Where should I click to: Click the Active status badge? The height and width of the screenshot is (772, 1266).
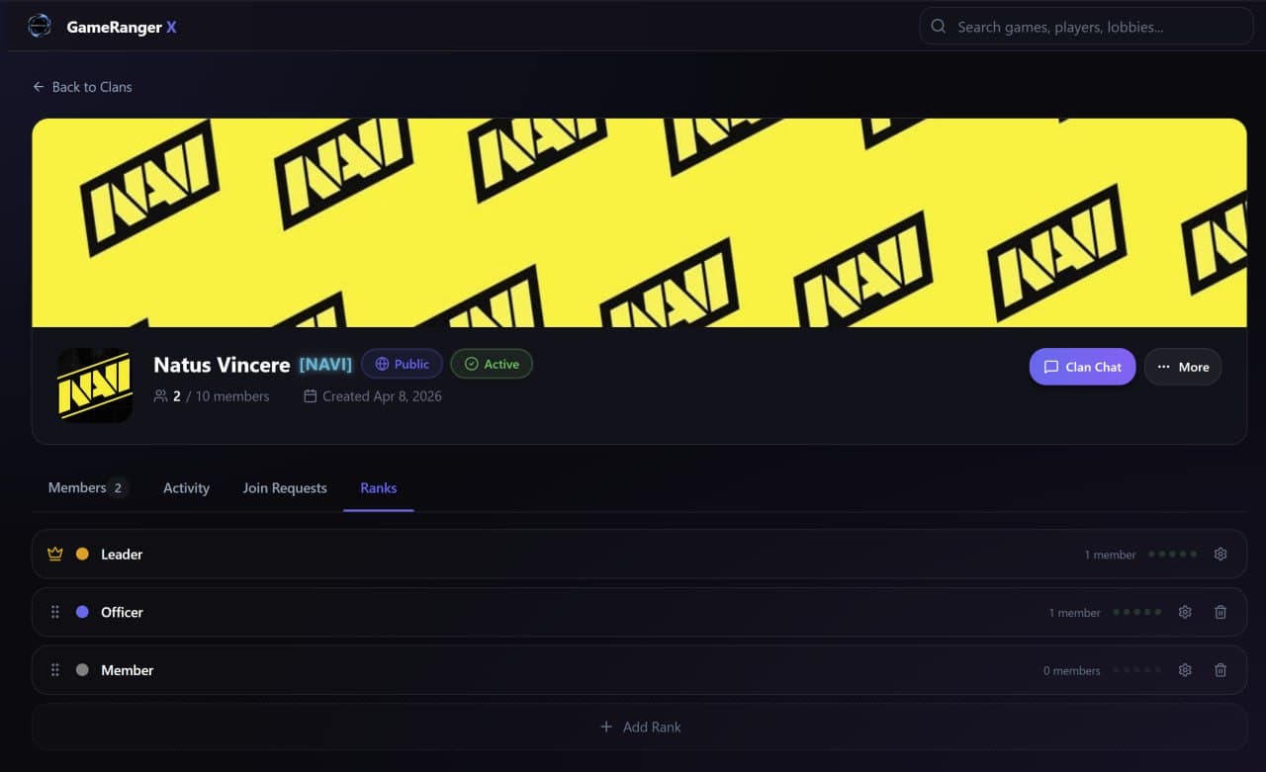point(492,364)
